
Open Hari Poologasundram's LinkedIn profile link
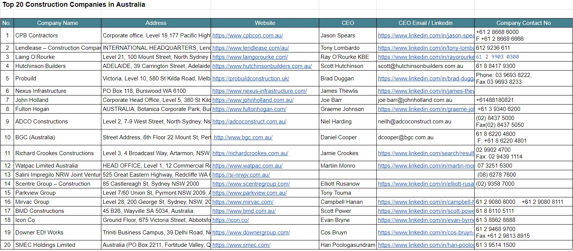(426, 245)
